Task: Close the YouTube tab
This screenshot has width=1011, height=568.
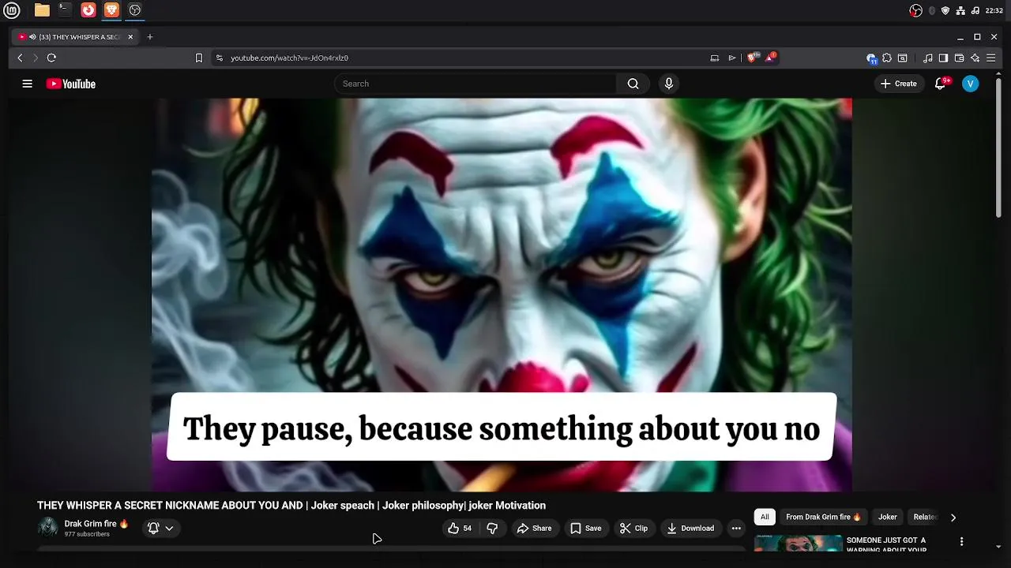Action: point(130,37)
